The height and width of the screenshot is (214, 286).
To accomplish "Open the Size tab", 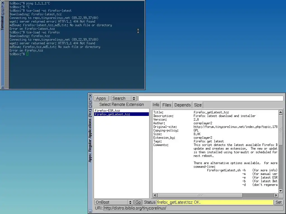I will [198, 105].
